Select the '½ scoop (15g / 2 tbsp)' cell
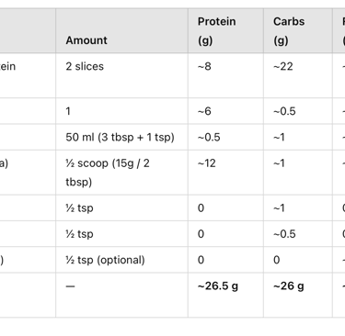The height and width of the screenshot is (336, 345). click(x=108, y=173)
